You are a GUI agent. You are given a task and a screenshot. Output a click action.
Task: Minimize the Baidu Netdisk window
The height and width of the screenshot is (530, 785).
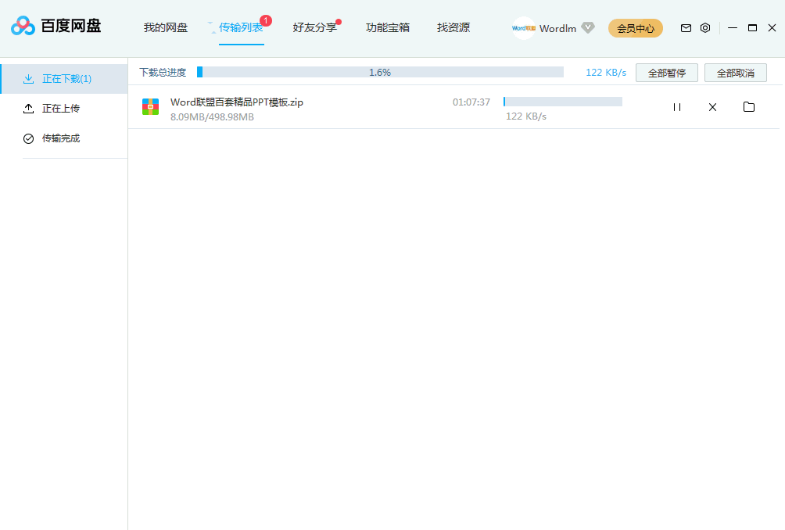tap(733, 28)
